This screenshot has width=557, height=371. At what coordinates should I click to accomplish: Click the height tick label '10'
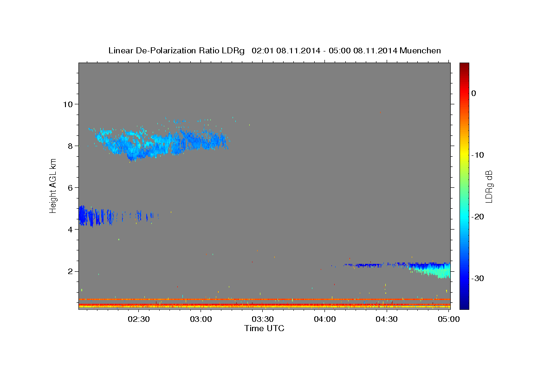point(67,104)
